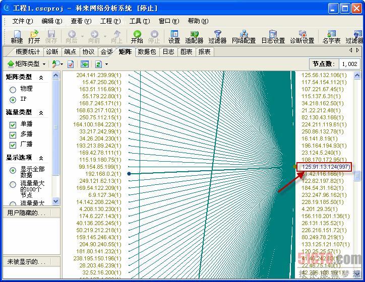365x282 pixels.
Task: Switch to the 数据包 tab
Action: click(147, 51)
